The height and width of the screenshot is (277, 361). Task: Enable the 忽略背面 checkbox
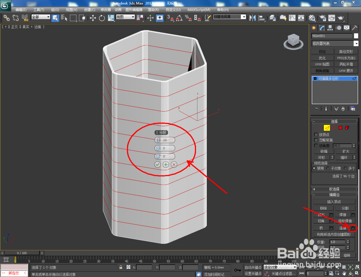pos(316,140)
